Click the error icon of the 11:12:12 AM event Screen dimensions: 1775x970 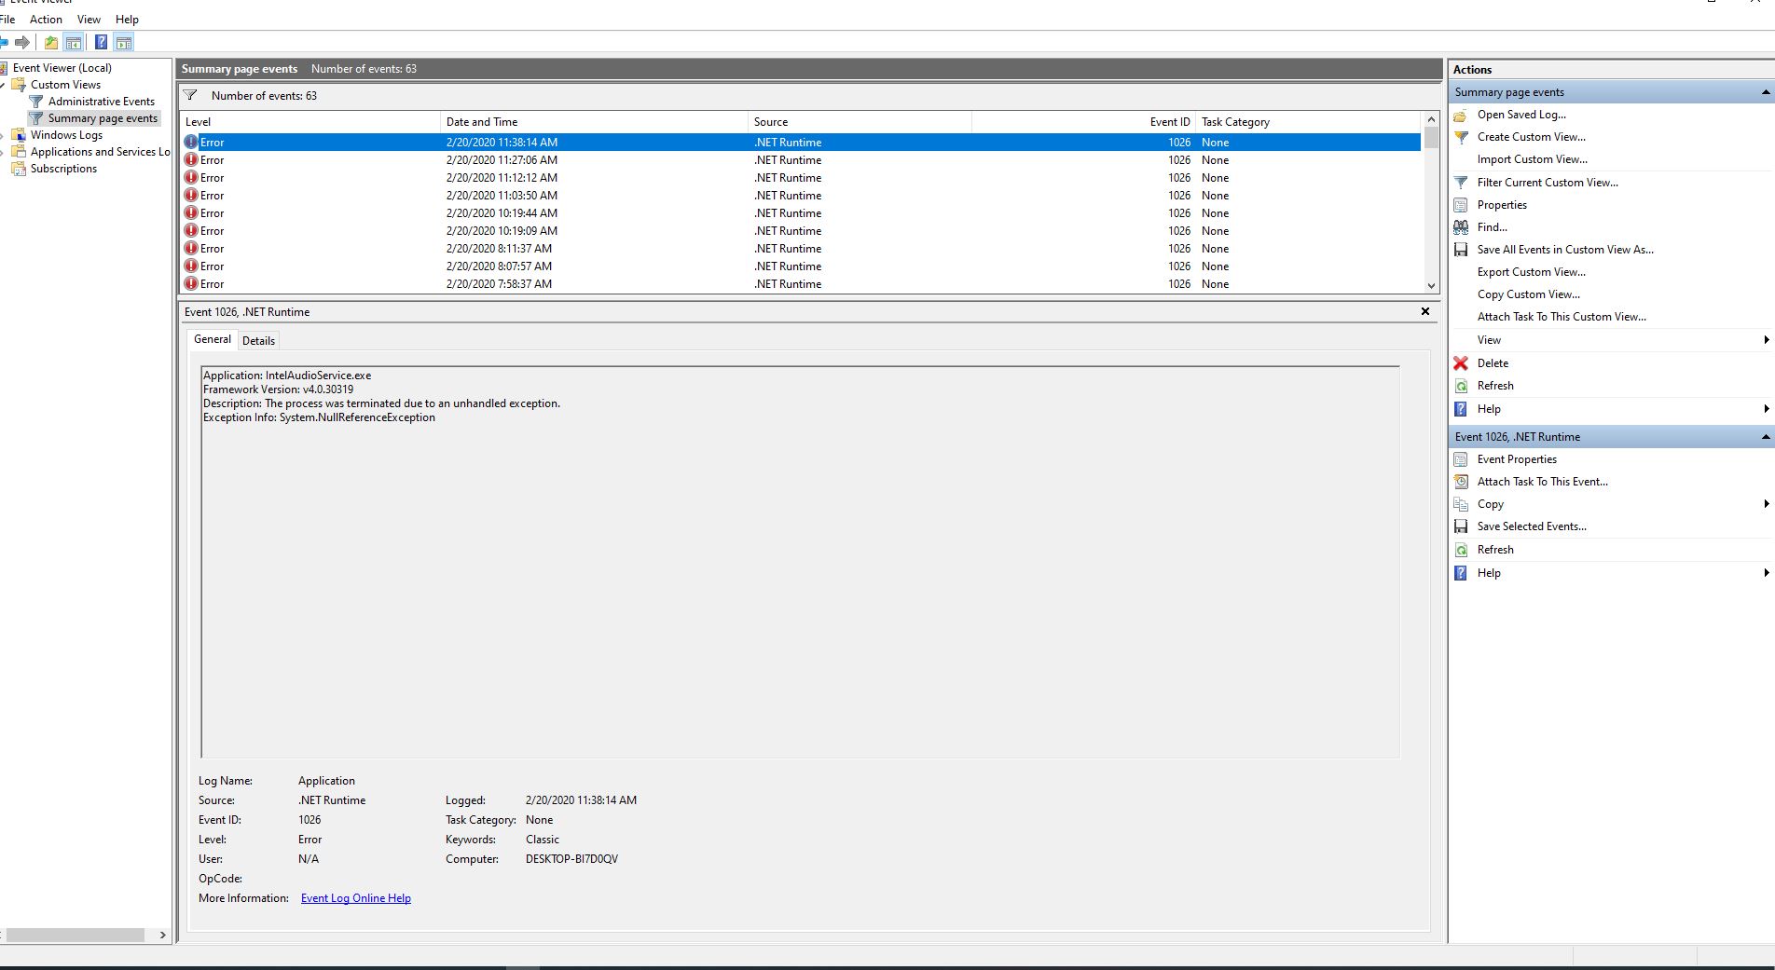click(x=191, y=178)
